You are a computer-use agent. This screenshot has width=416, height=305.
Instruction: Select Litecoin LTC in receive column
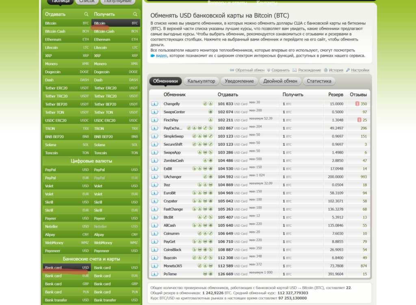116,48
